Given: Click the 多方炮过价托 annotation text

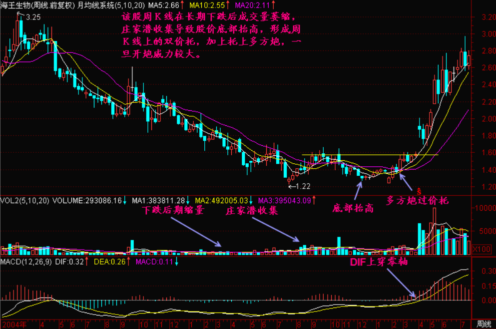Looking at the screenshot, I should point(418,201).
